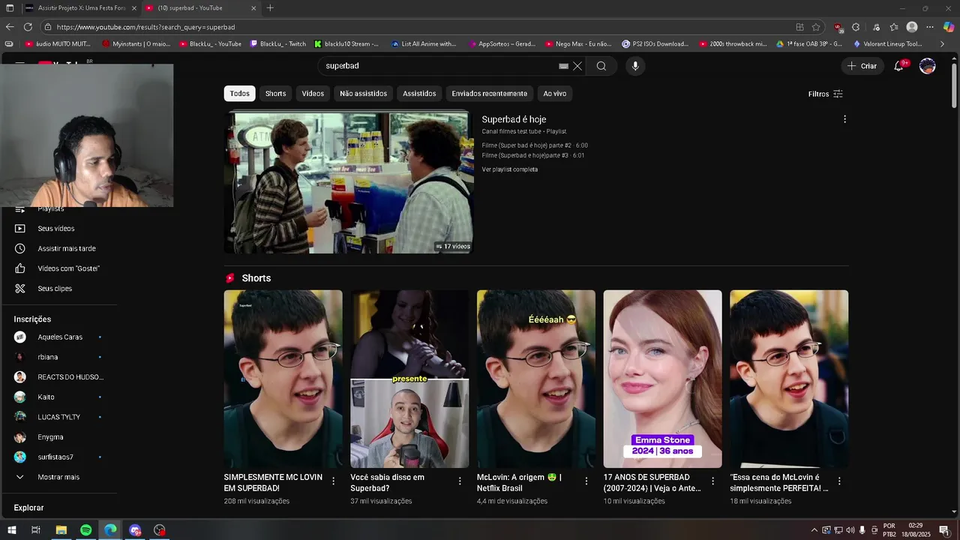Open options menu for McLovin: A origem short
The image size is (960, 540).
[x=586, y=481]
